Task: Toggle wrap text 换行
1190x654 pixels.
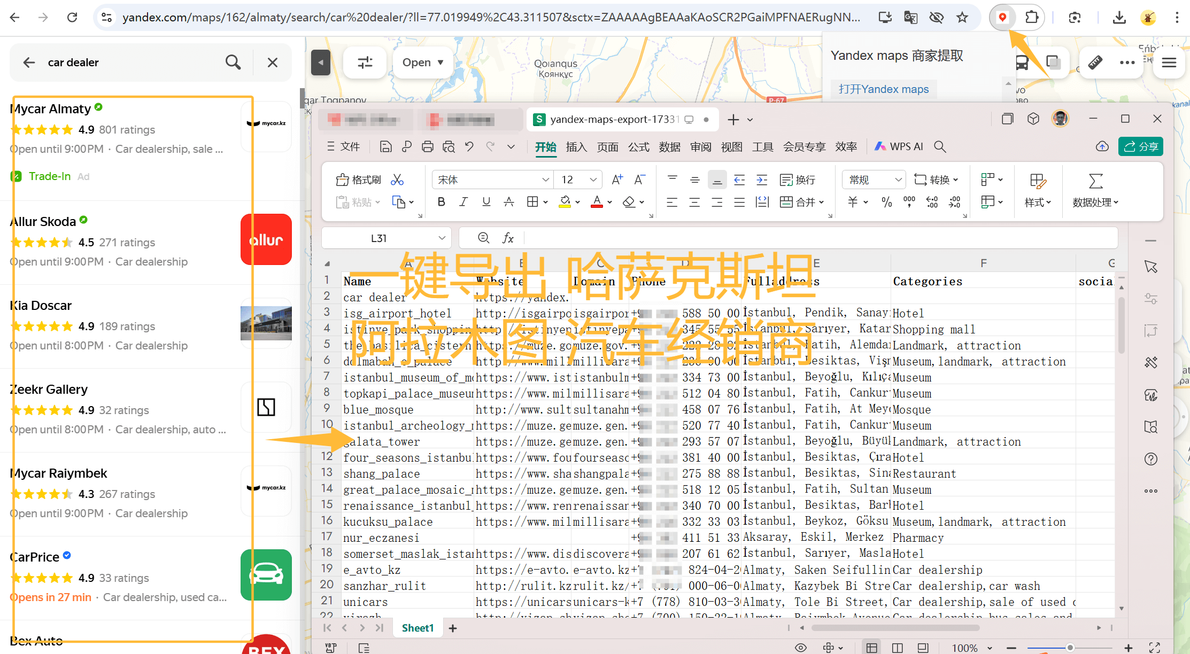Action: (798, 180)
